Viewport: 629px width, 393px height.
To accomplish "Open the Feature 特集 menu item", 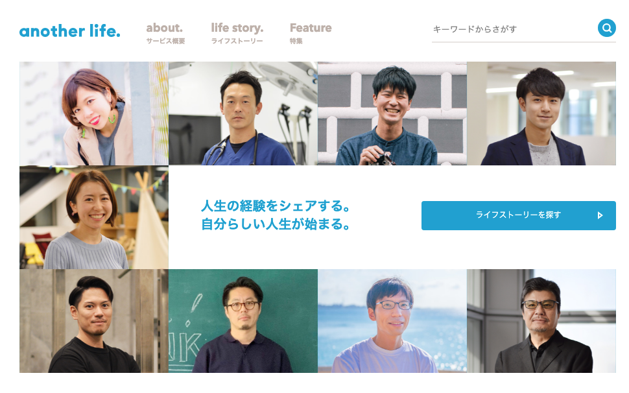I will point(311,33).
